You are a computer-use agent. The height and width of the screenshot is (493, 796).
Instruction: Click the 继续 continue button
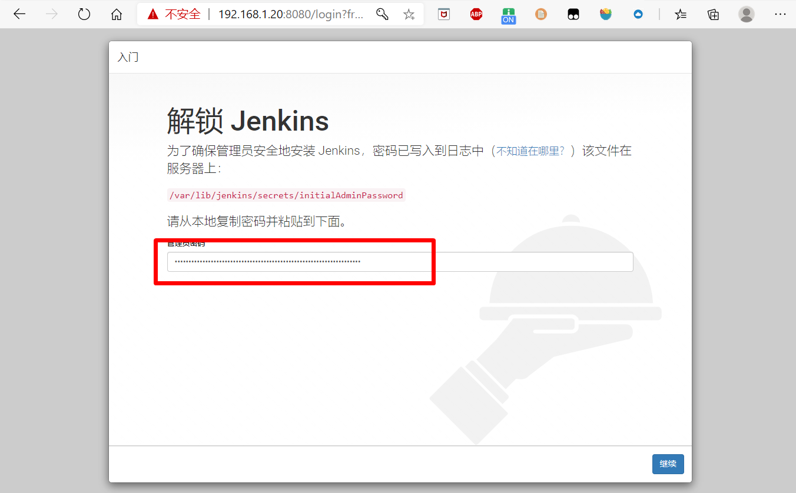pyautogui.click(x=668, y=464)
